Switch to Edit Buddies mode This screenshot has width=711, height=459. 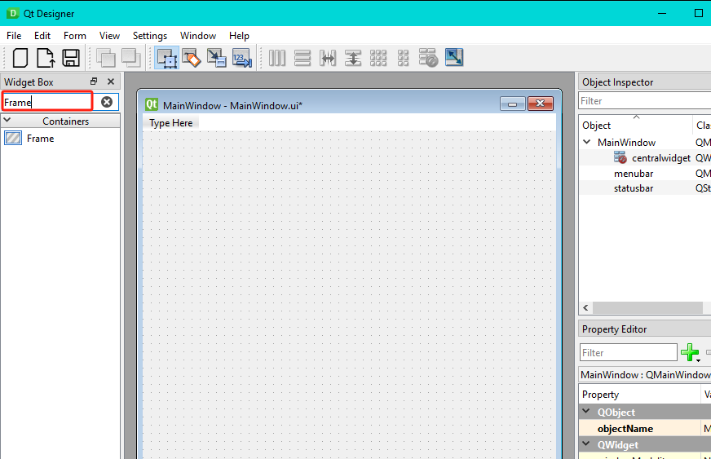(x=217, y=58)
